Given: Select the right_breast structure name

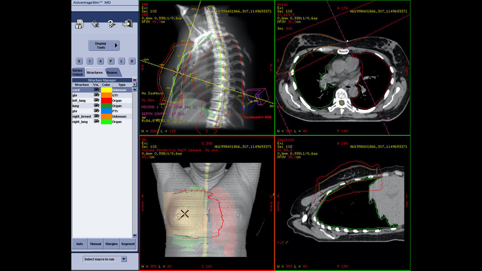Looking at the screenshot, I should tap(82, 117).
